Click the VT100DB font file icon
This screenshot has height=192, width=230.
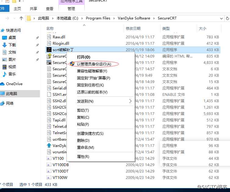(x=49, y=165)
